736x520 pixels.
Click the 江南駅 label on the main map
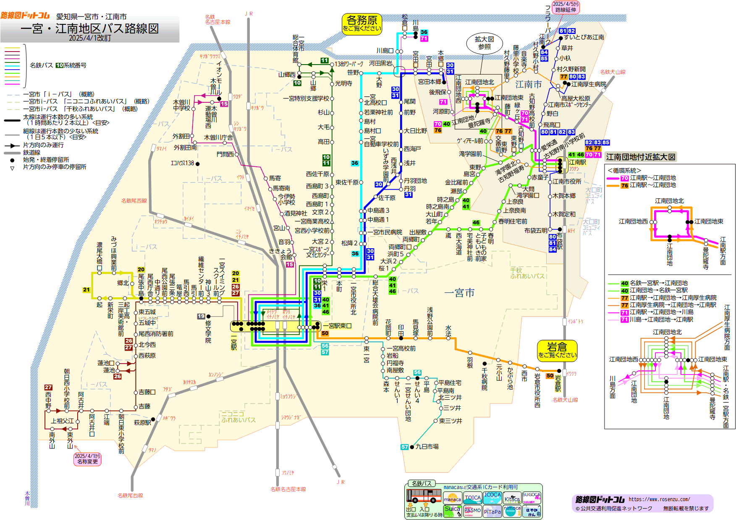[x=577, y=162]
